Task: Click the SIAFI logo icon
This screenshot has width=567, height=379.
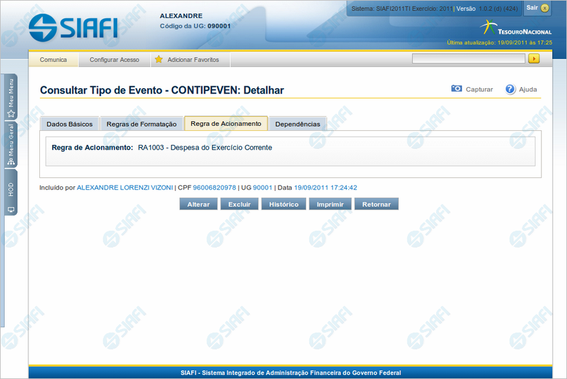Action: [x=43, y=28]
